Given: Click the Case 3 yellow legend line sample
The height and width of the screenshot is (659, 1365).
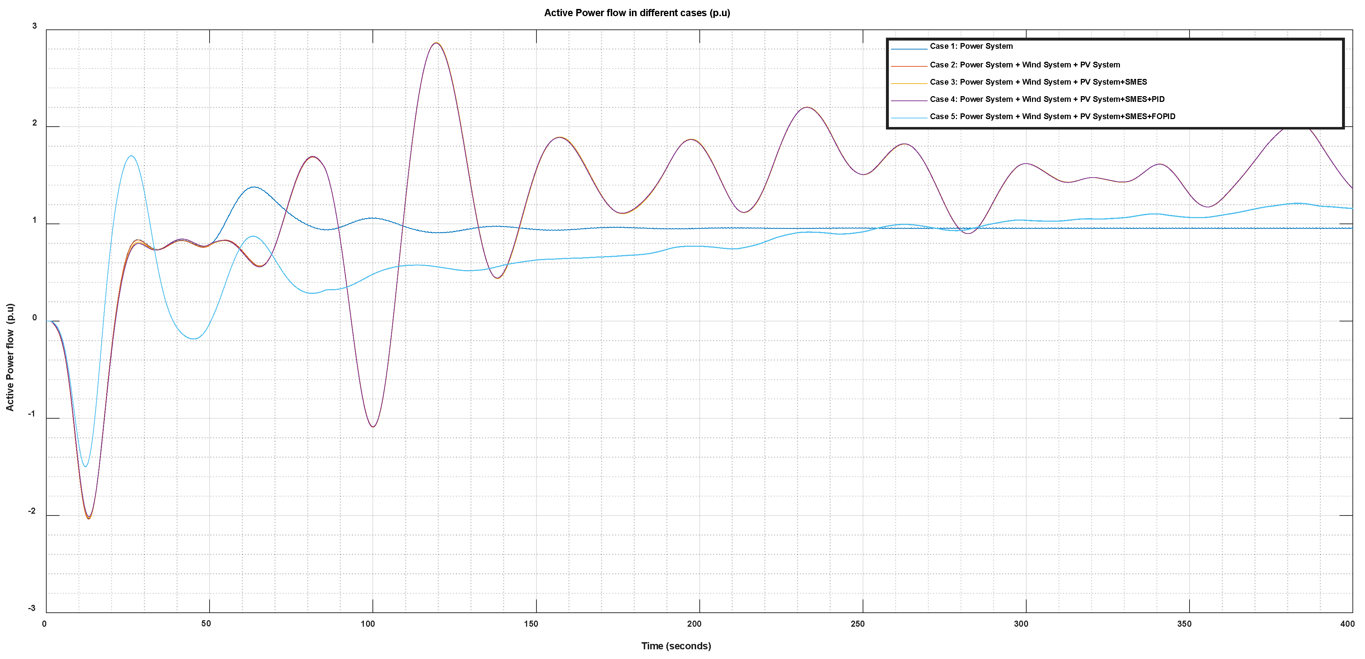Looking at the screenshot, I should (909, 83).
